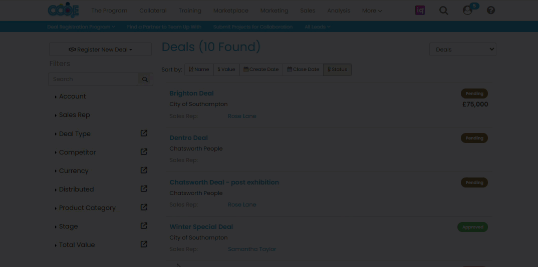Viewport: 538px width, 267px height.
Task: Expand the Currency filter
Action: [72, 171]
